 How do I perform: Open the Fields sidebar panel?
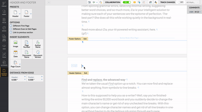[x=4, y=21]
